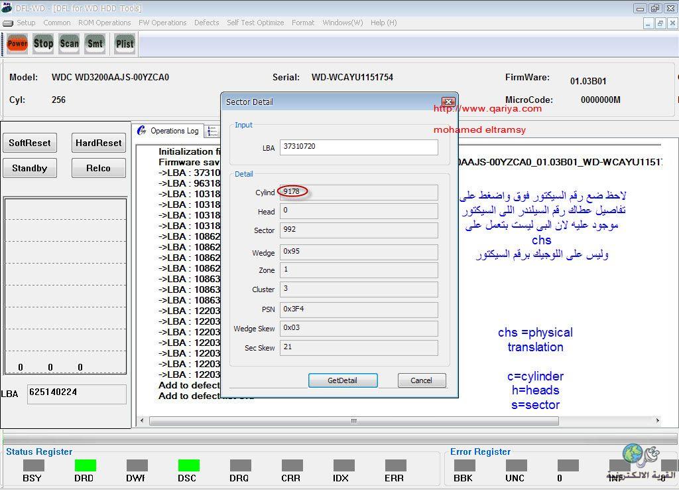
Task: Click the "Error Register" heading
Action: (x=480, y=451)
